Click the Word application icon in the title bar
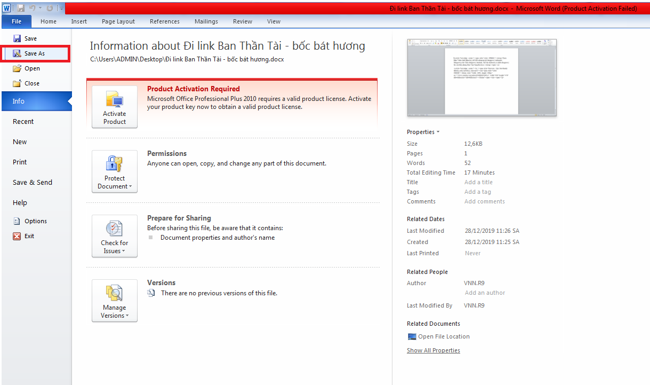Image resolution: width=650 pixels, height=385 pixels. [7, 8]
